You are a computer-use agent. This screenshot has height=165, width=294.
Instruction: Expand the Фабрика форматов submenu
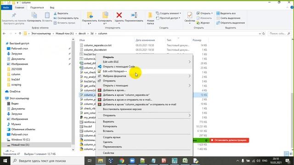144,76
